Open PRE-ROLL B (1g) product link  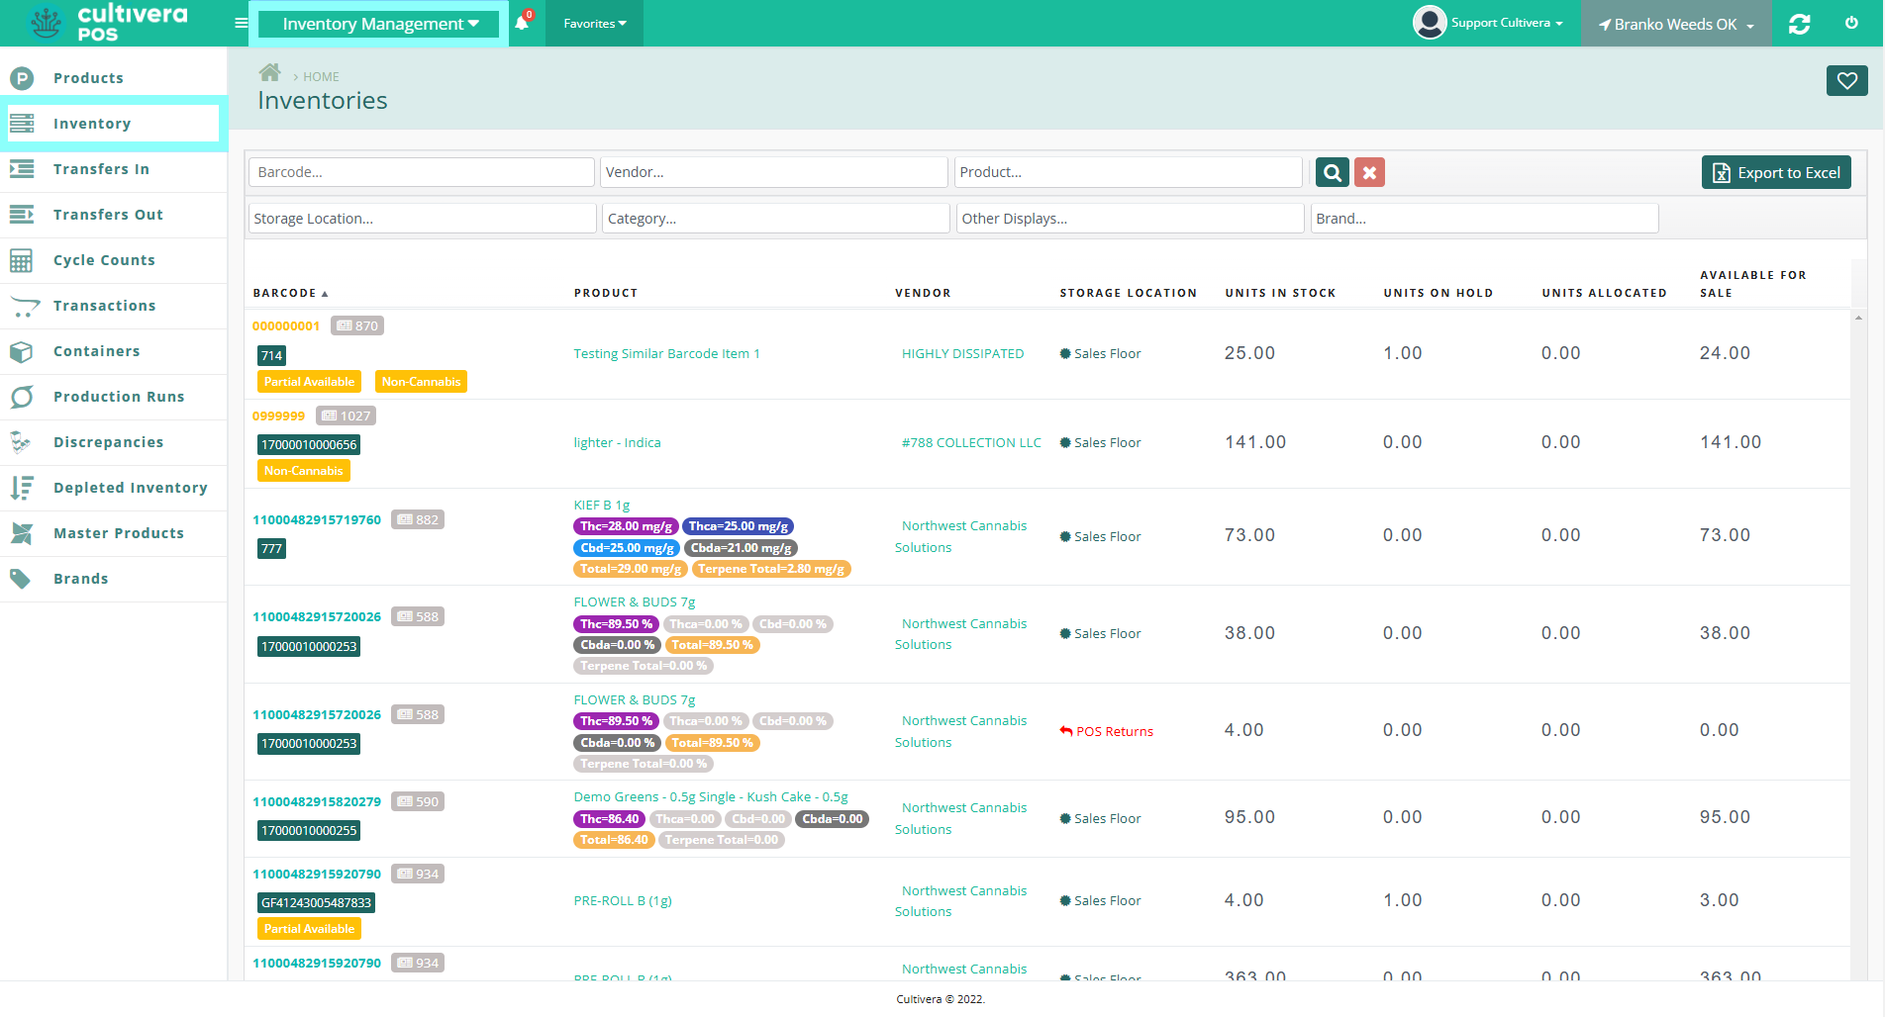(623, 900)
